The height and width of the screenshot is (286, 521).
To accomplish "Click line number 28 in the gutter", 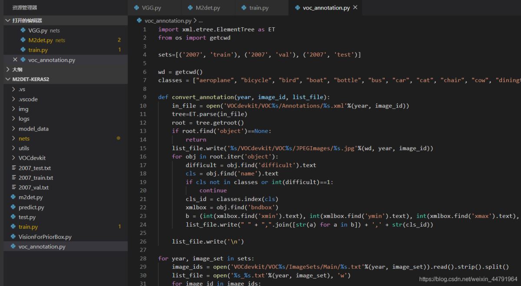I will coord(143,258).
